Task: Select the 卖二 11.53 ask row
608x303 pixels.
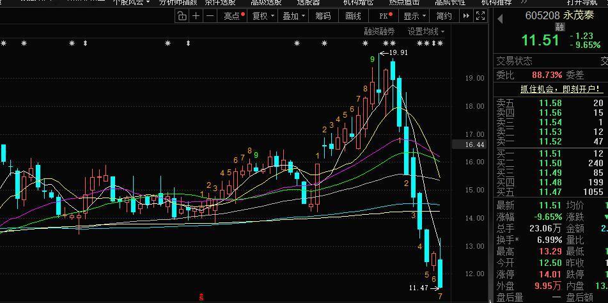Action: (x=550, y=132)
